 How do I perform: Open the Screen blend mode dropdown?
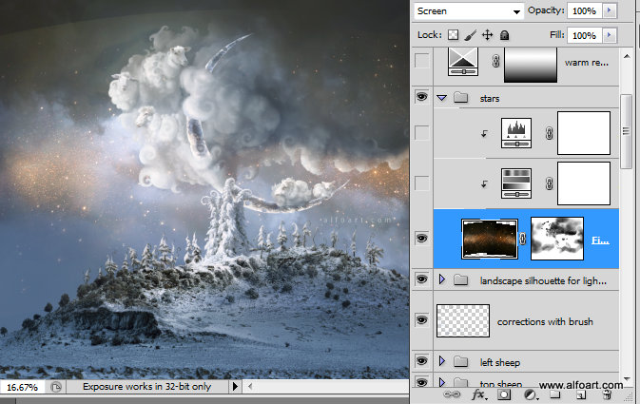pyautogui.click(x=470, y=11)
